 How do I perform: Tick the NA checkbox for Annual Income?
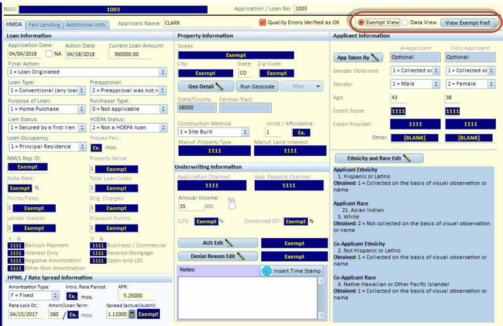[231, 206]
